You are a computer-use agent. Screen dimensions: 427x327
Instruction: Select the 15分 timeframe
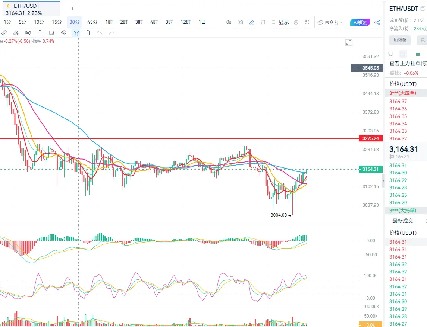[x=57, y=22]
